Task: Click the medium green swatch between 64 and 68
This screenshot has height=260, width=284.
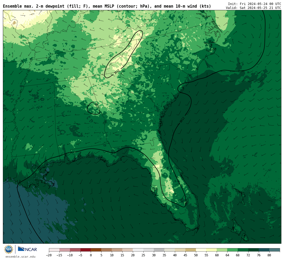Action: coord(233,250)
